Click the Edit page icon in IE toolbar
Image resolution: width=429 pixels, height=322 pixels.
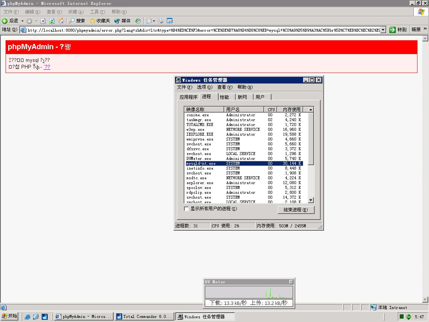[x=170, y=21]
